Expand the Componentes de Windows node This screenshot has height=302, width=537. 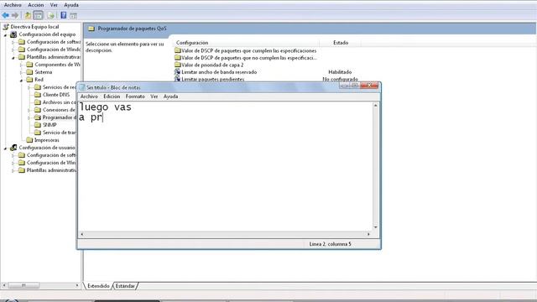tap(21, 65)
